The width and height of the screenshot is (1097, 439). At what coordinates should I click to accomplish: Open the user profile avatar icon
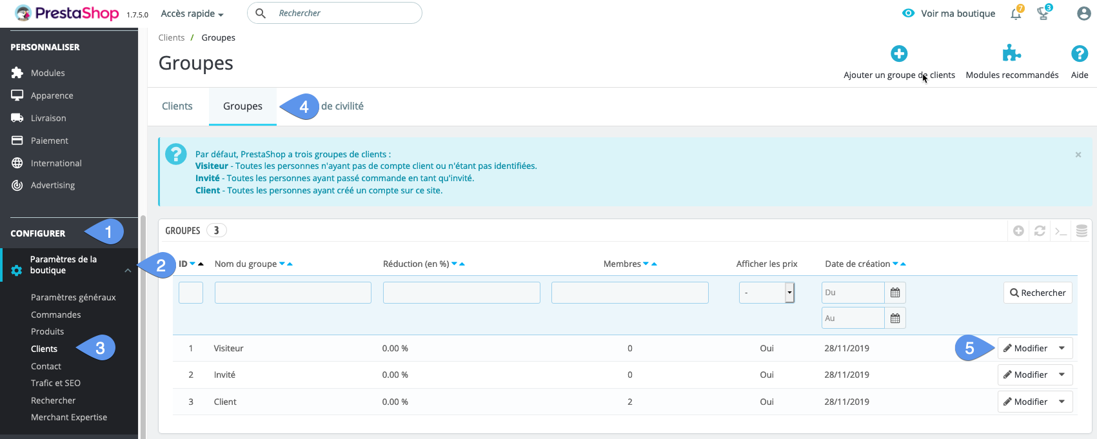pos(1083,14)
